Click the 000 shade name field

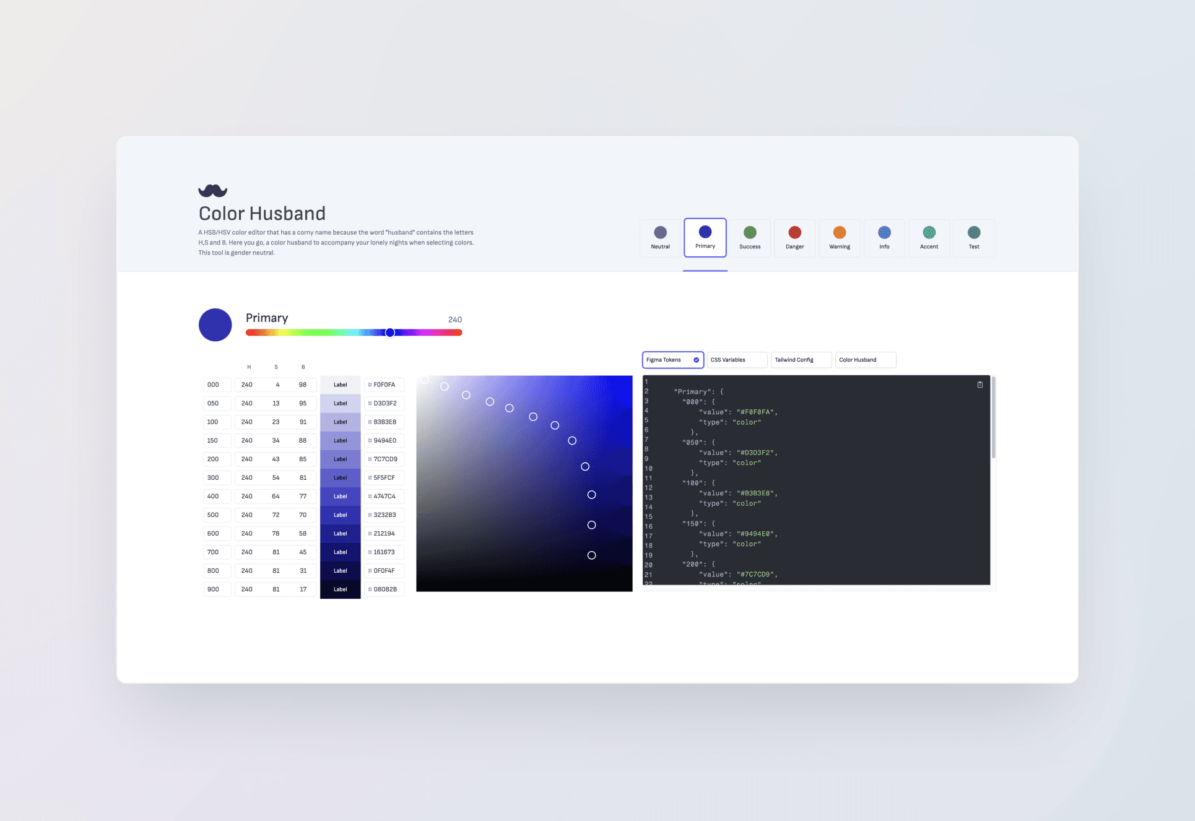(217, 384)
